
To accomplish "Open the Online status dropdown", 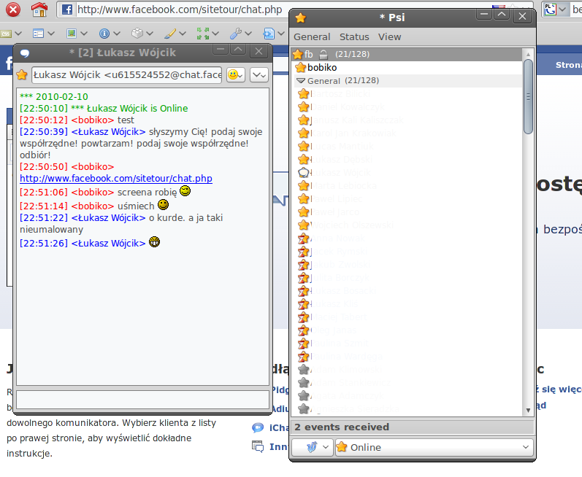I will [434, 447].
